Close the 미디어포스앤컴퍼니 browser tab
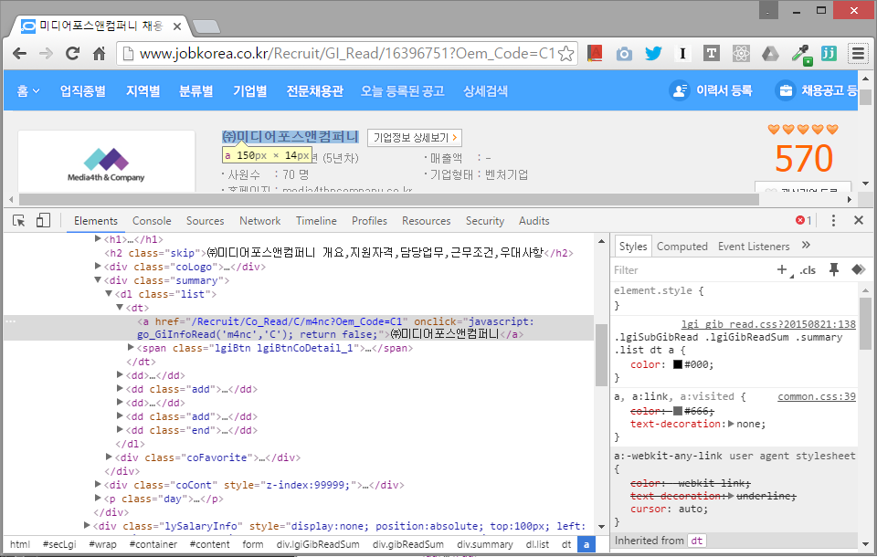The width and height of the screenshot is (877, 557). (x=176, y=26)
